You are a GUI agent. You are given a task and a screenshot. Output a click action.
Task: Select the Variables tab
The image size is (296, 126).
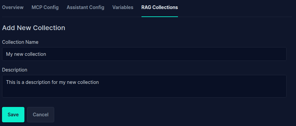point(123,7)
